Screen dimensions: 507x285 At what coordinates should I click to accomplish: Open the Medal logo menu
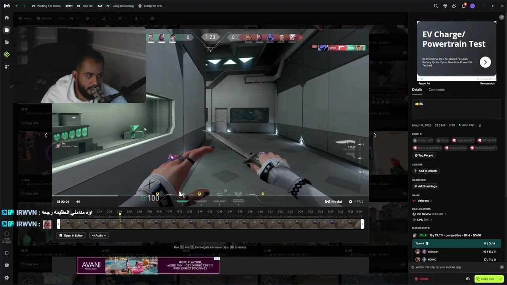tap(7, 6)
